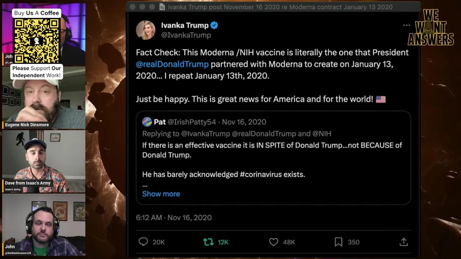Click the blue verified badge

pos(214,25)
